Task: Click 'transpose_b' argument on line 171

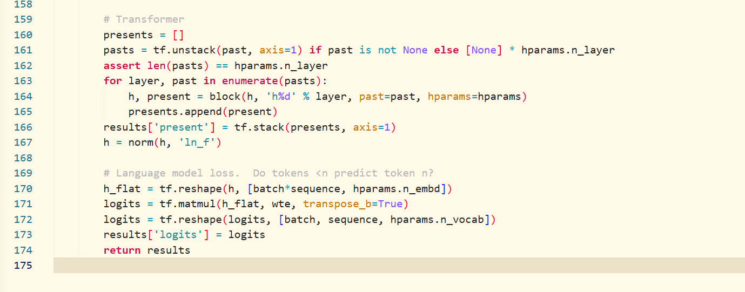Action: tap(337, 204)
